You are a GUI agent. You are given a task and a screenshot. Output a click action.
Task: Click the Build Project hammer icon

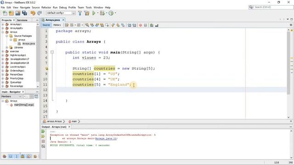tap(80, 13)
